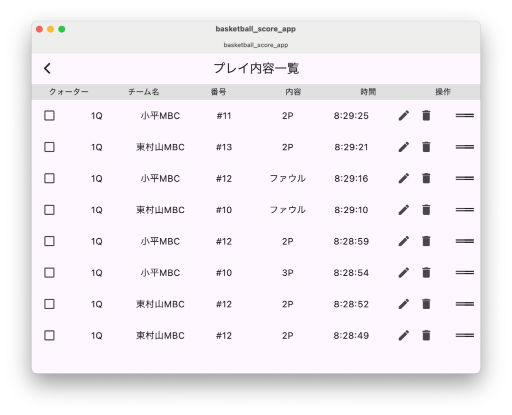This screenshot has width=512, height=415.
Task: Edit the play recorded at 8:28:59
Action: 404,241
